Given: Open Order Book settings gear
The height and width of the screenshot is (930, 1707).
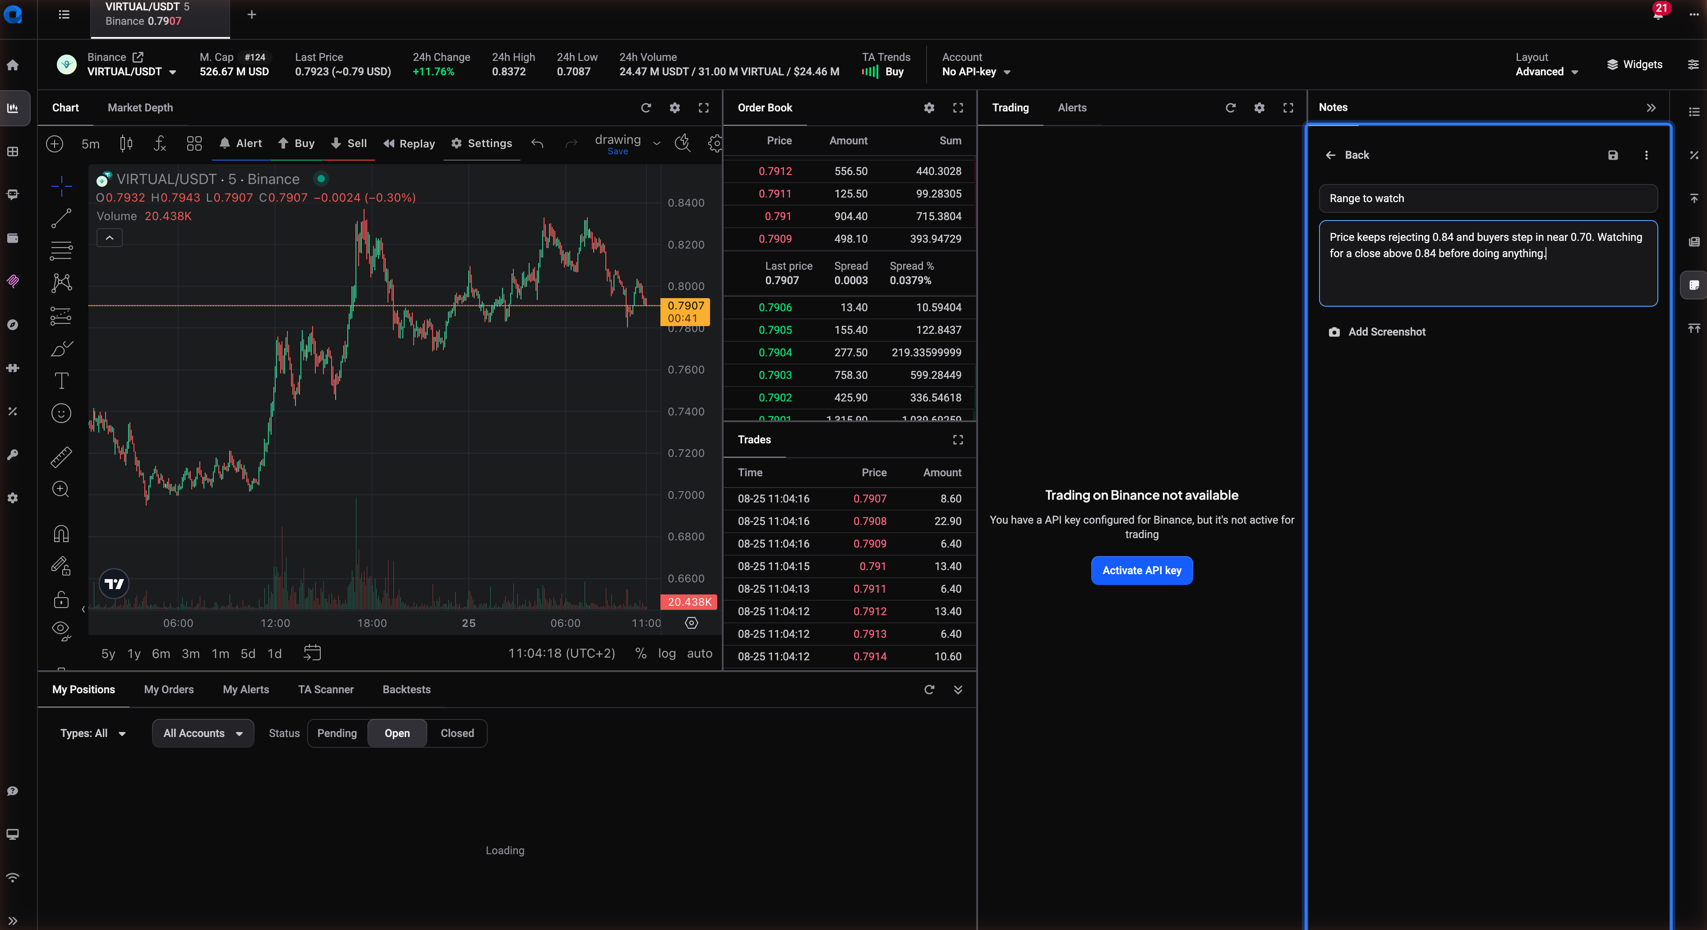Looking at the screenshot, I should tap(929, 108).
